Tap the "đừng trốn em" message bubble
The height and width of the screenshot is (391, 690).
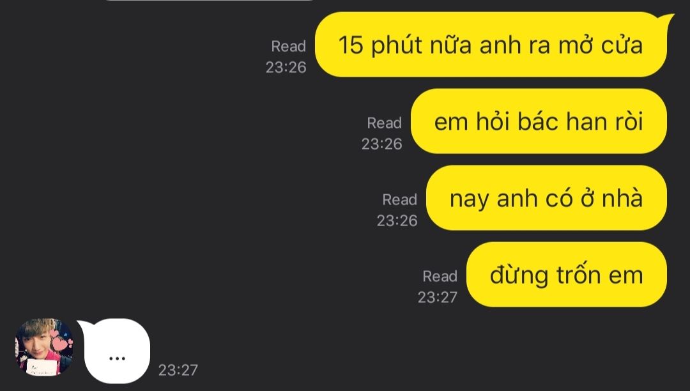coord(567,275)
